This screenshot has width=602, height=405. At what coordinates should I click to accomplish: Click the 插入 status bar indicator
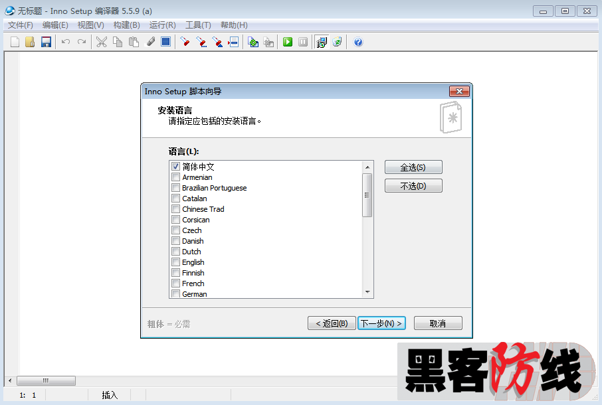pyautogui.click(x=110, y=395)
